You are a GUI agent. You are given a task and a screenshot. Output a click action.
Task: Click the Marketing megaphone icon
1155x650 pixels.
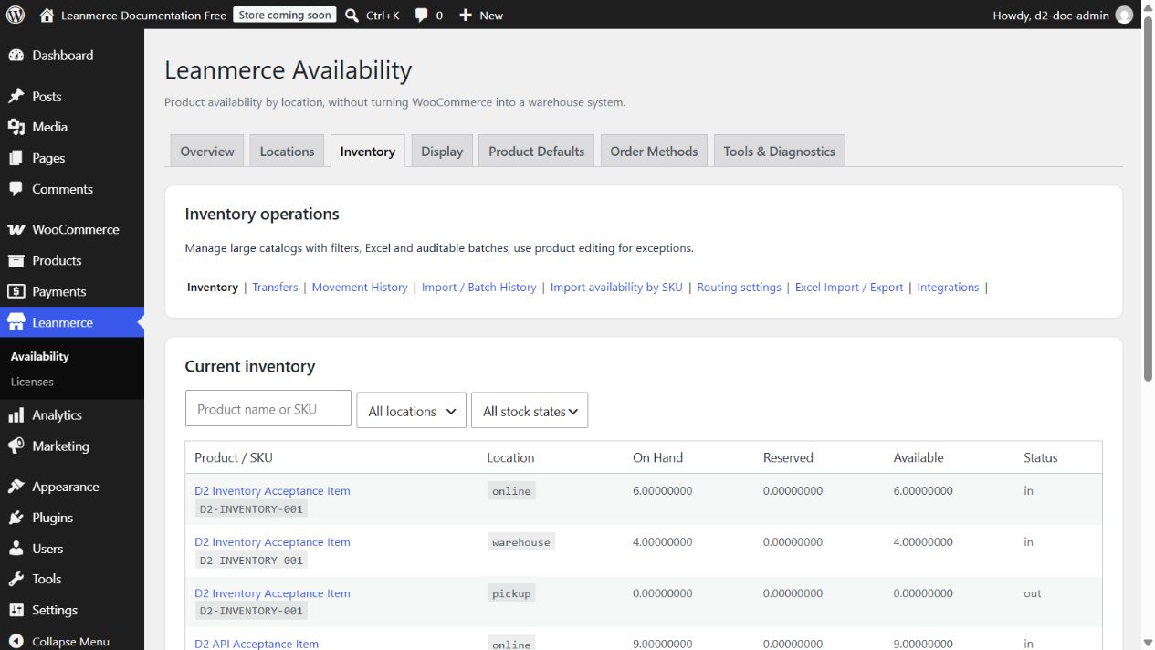(16, 446)
